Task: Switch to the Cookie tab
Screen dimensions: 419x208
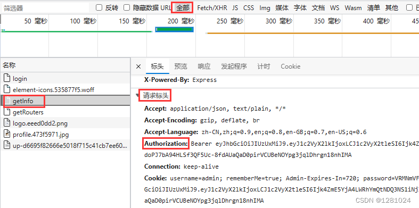Action: pos(291,66)
